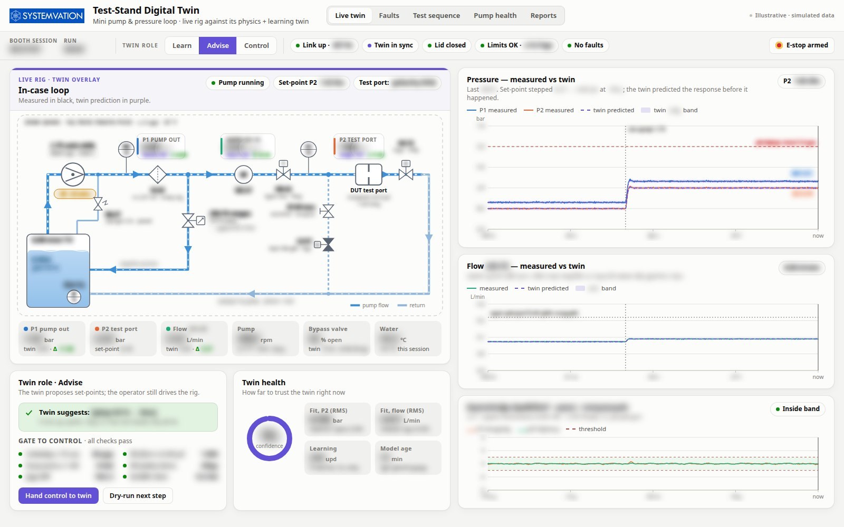Open the Live twin tab

coord(350,16)
